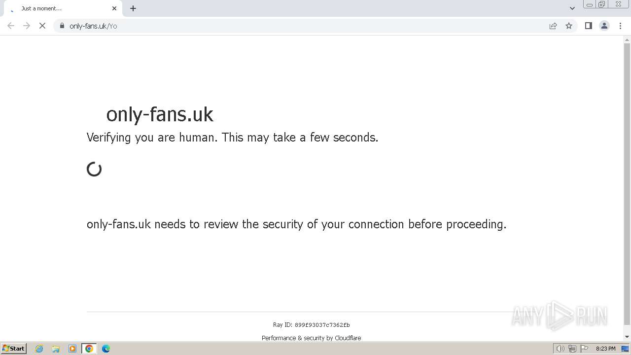Expand the tab search chevron
Screen dimensions: 631x355
[x=572, y=8]
